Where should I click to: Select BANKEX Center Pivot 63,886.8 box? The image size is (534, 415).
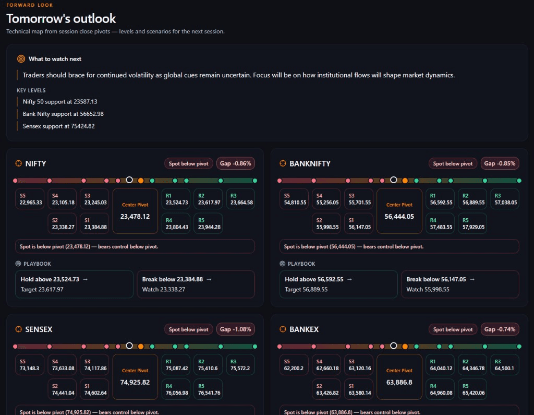pos(399,377)
